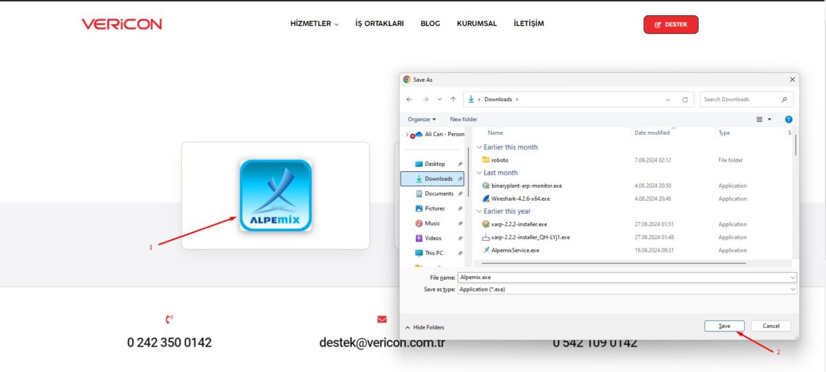Click the magnifier icon in the search box
The image size is (826, 372).
[785, 99]
